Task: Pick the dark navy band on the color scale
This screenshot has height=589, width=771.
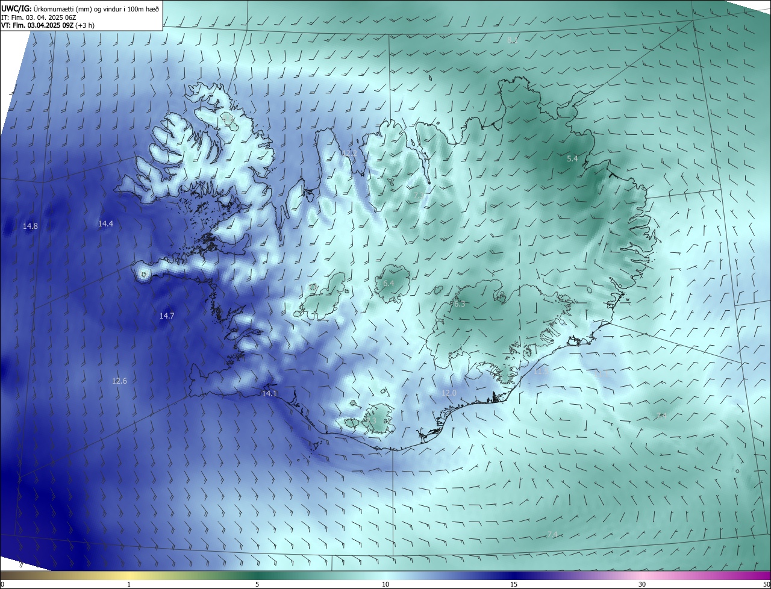Action: point(514,576)
